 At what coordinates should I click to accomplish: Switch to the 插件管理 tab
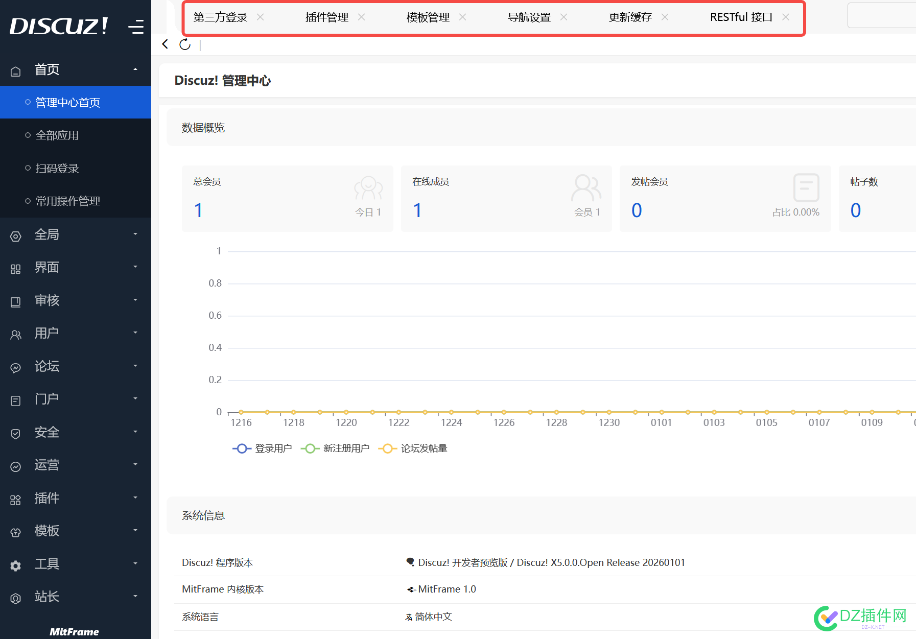(x=327, y=17)
